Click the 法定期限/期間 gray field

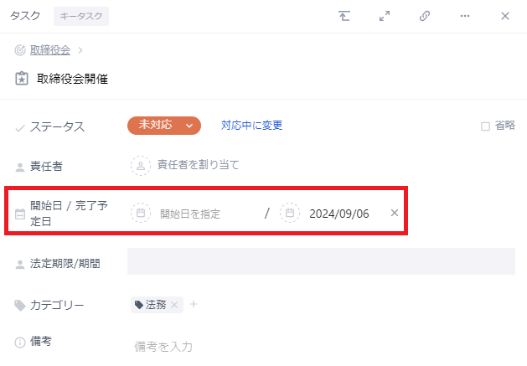321,261
